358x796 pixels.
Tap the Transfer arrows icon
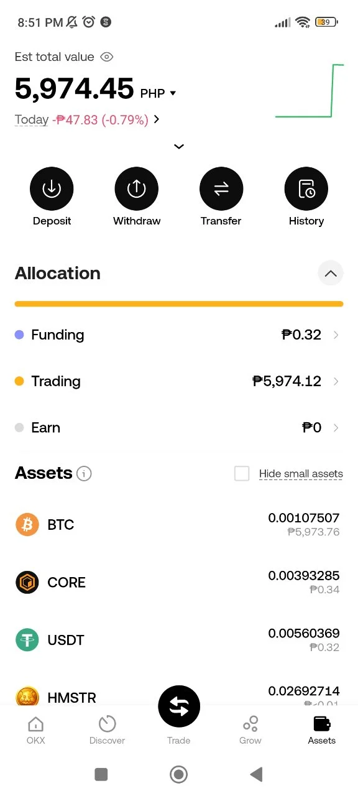coord(221,189)
